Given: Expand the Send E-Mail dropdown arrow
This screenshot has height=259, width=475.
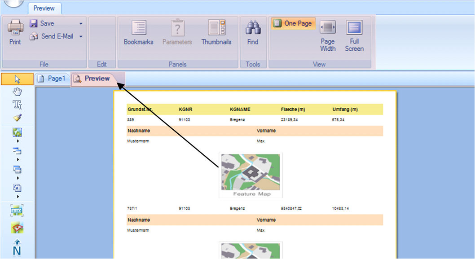Looking at the screenshot, I should coord(81,37).
